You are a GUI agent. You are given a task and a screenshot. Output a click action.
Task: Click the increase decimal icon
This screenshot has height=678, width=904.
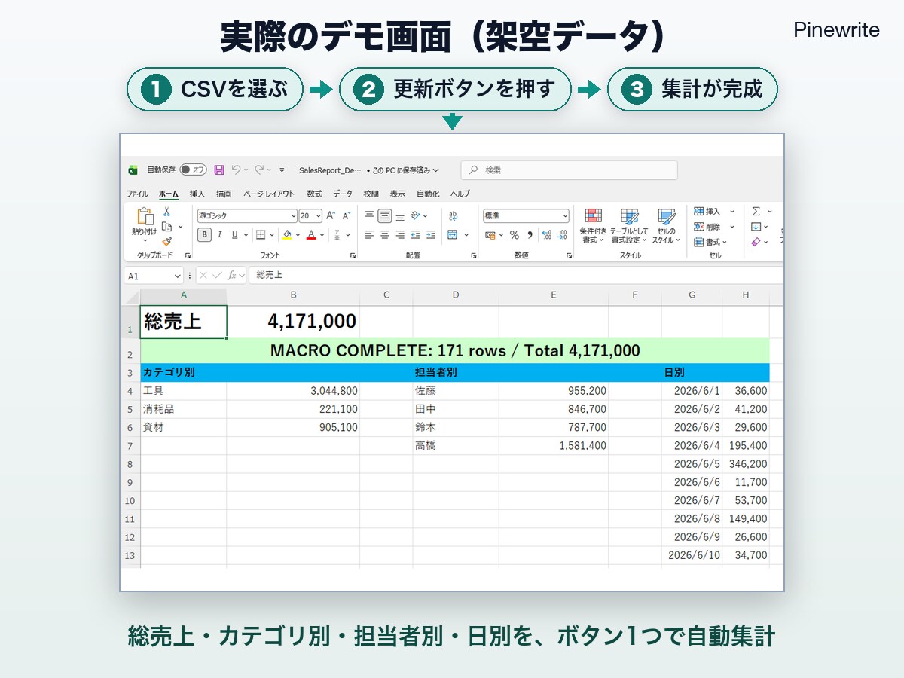point(547,235)
